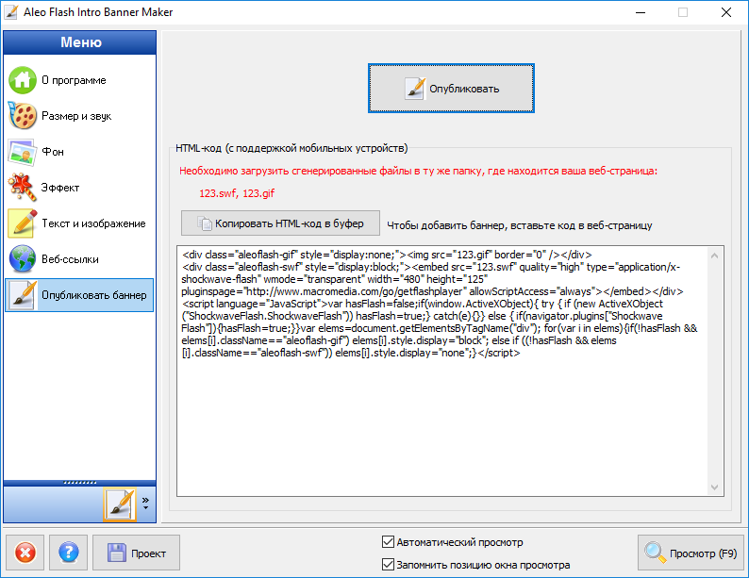This screenshot has height=578, width=749.
Task: Click the brush icon for Опубликовать баннер
Action: coord(23,295)
